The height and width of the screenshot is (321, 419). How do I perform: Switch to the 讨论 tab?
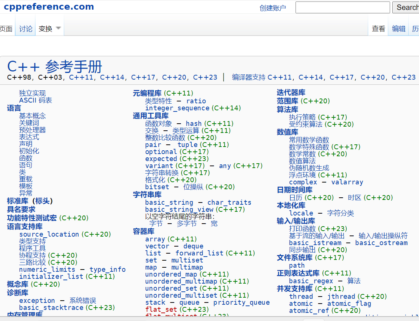click(x=25, y=28)
